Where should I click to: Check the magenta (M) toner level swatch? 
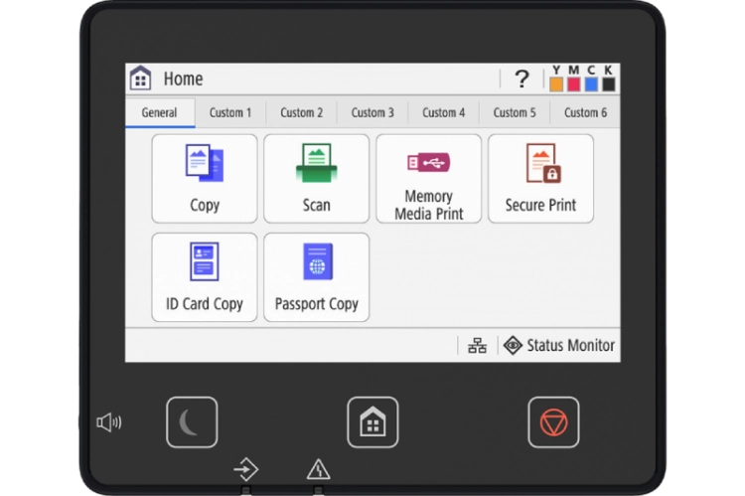pyautogui.click(x=574, y=84)
